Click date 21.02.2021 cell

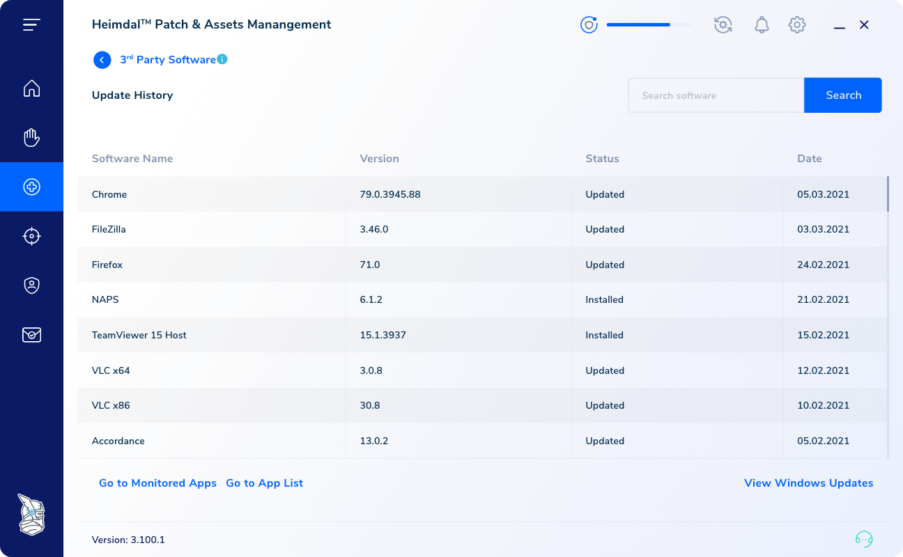[x=824, y=299]
